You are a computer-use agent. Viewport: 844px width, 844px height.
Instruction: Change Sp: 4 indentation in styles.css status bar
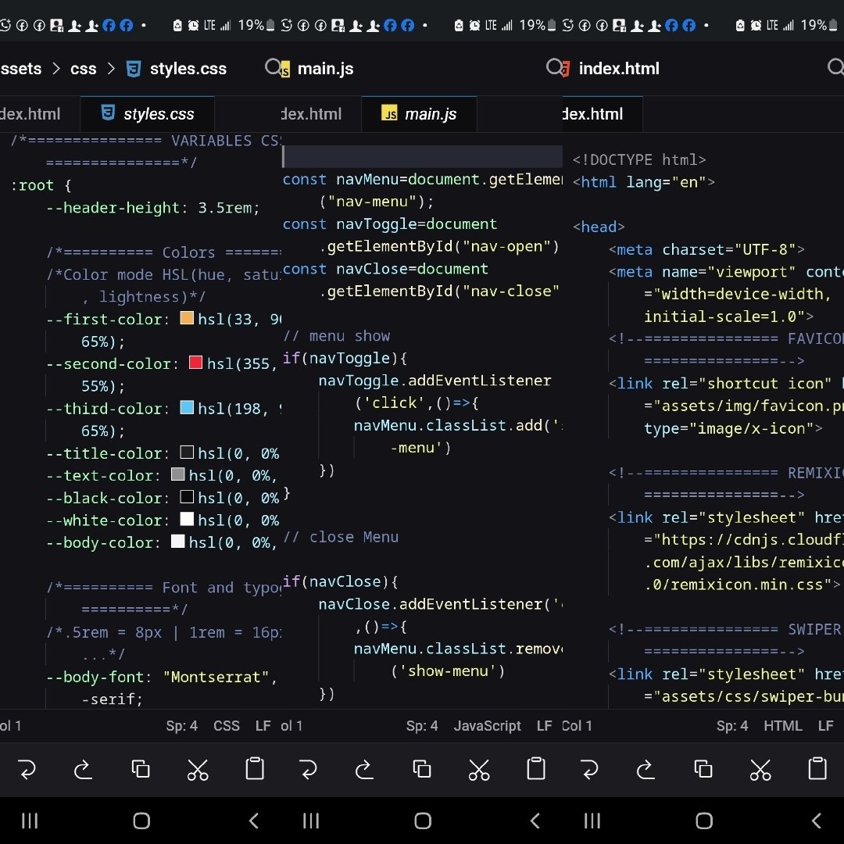182,725
